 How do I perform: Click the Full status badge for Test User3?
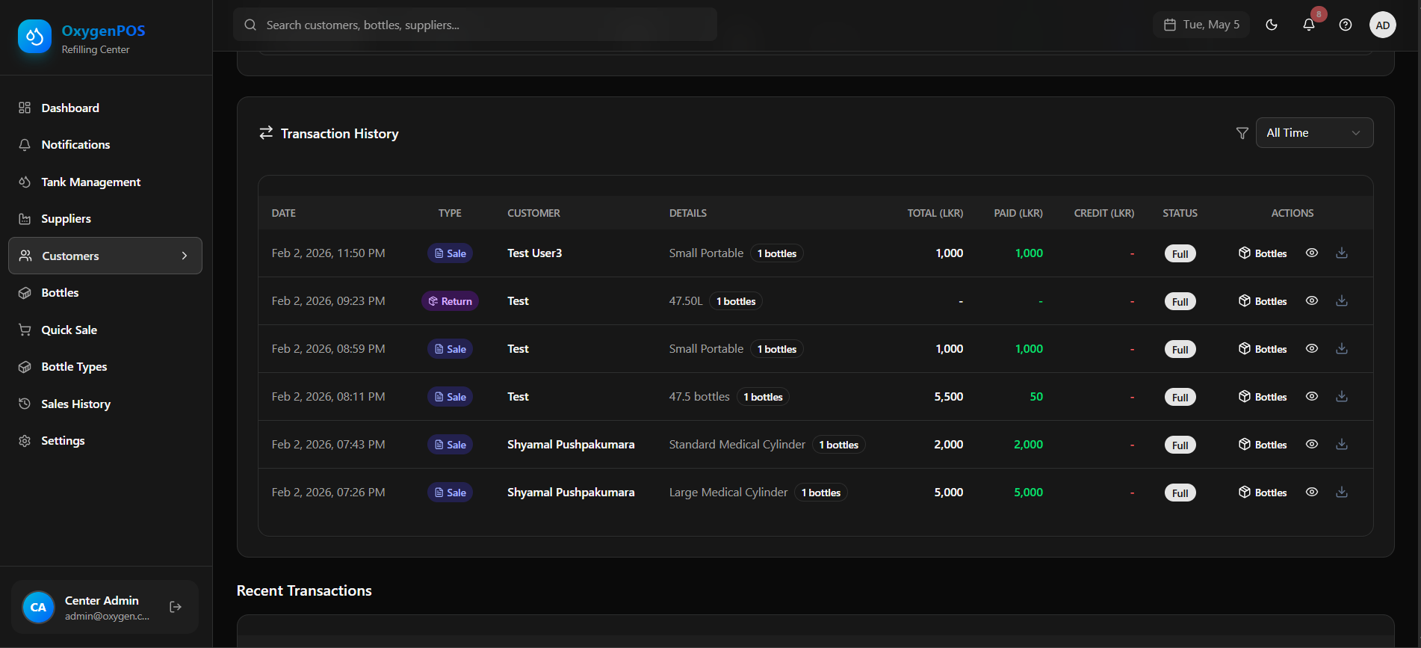pyautogui.click(x=1180, y=253)
